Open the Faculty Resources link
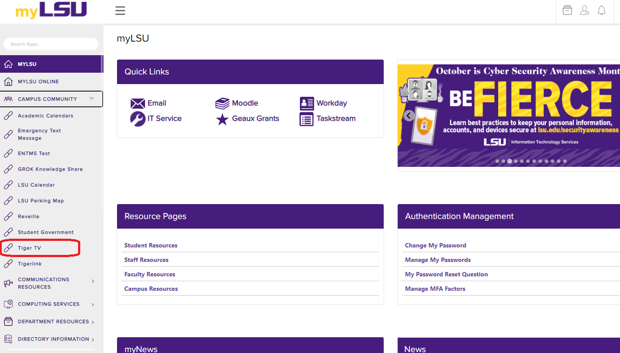Screen dimensions: 620x353 coord(150,274)
